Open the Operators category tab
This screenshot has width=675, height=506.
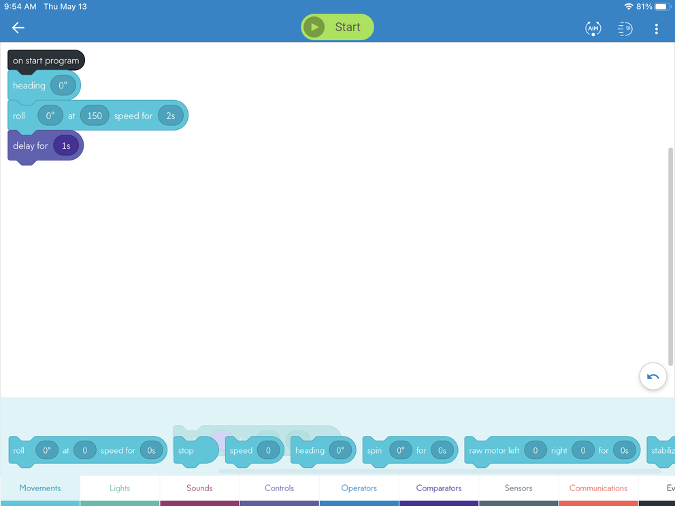click(359, 488)
